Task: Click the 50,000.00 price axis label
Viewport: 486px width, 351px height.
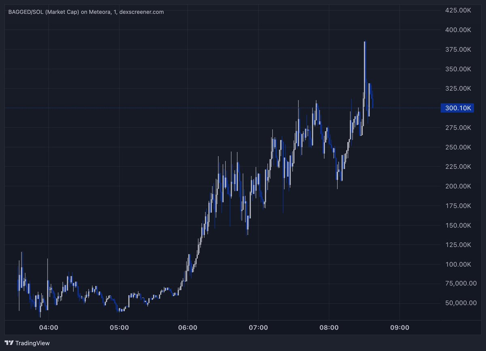Action: (x=461, y=303)
